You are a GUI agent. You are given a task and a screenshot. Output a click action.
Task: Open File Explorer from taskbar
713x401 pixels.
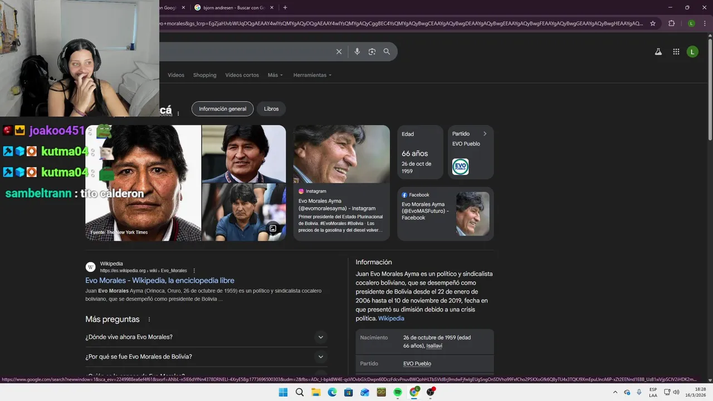pos(316,392)
